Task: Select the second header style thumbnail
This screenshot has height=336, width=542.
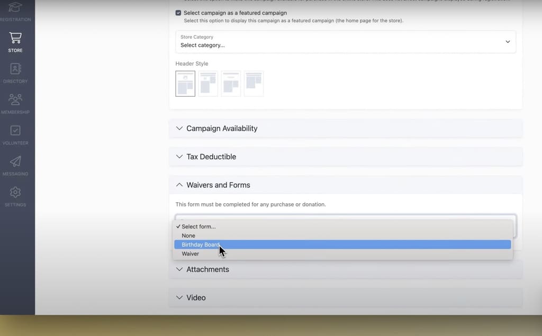Action: pyautogui.click(x=208, y=84)
